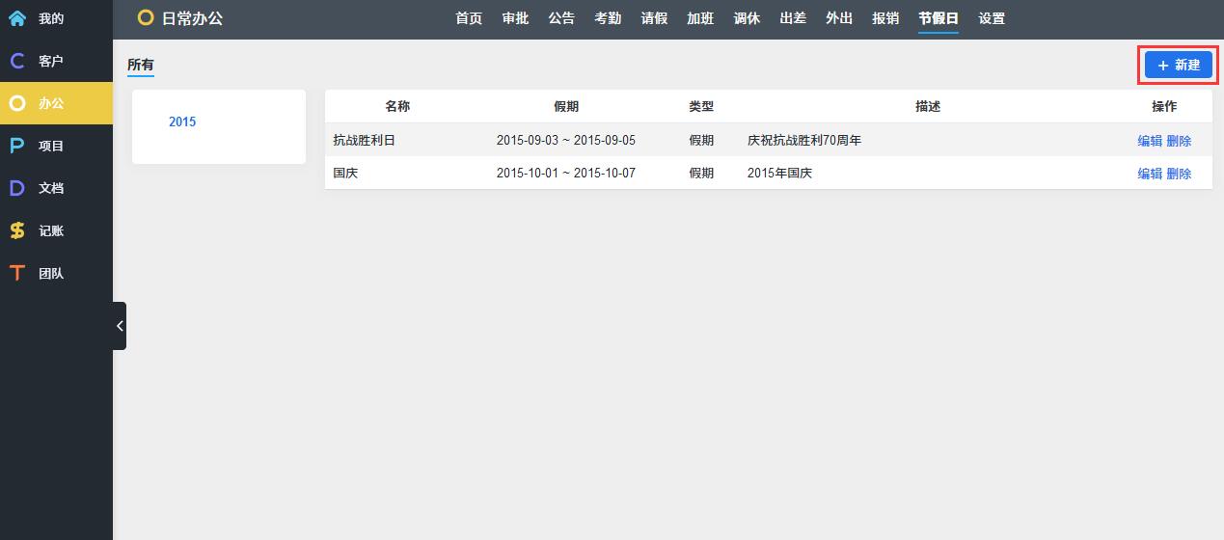The width and height of the screenshot is (1224, 540).
Task: Click the 办公 label in the sidebar
Action: click(x=51, y=103)
